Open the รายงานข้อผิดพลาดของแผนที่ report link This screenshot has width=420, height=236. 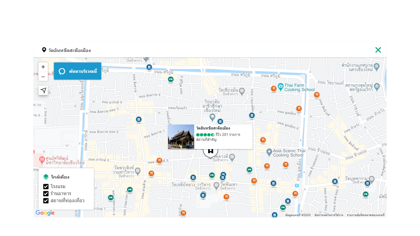(366, 215)
